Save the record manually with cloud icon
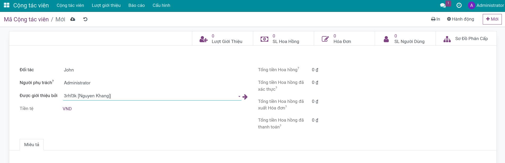Viewport: 505px width, 163px height. [73, 19]
